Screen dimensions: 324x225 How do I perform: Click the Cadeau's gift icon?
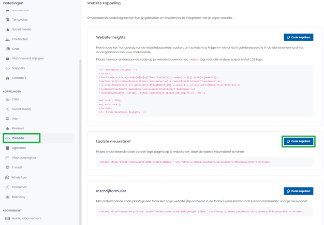(x=7, y=78)
